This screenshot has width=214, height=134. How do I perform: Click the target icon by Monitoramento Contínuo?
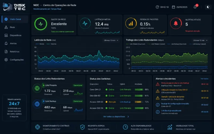coord(37,127)
